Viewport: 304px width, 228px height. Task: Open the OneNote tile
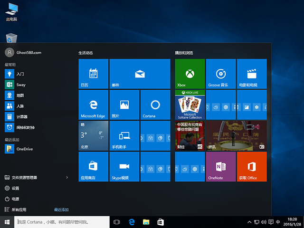pos(220,166)
